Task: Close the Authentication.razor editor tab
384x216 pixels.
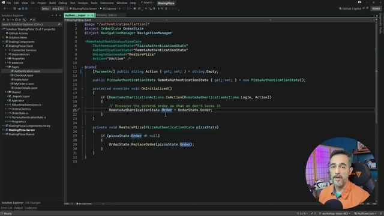Action: (x=92, y=15)
